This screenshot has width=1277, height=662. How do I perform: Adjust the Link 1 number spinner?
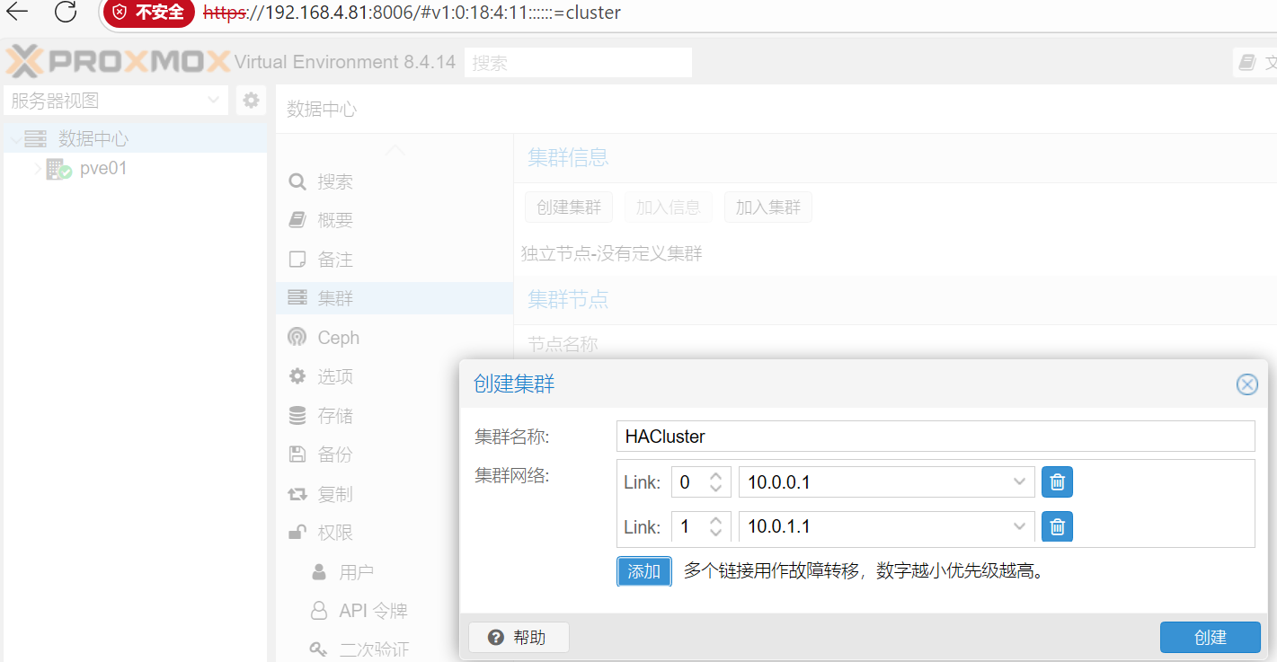[715, 526]
